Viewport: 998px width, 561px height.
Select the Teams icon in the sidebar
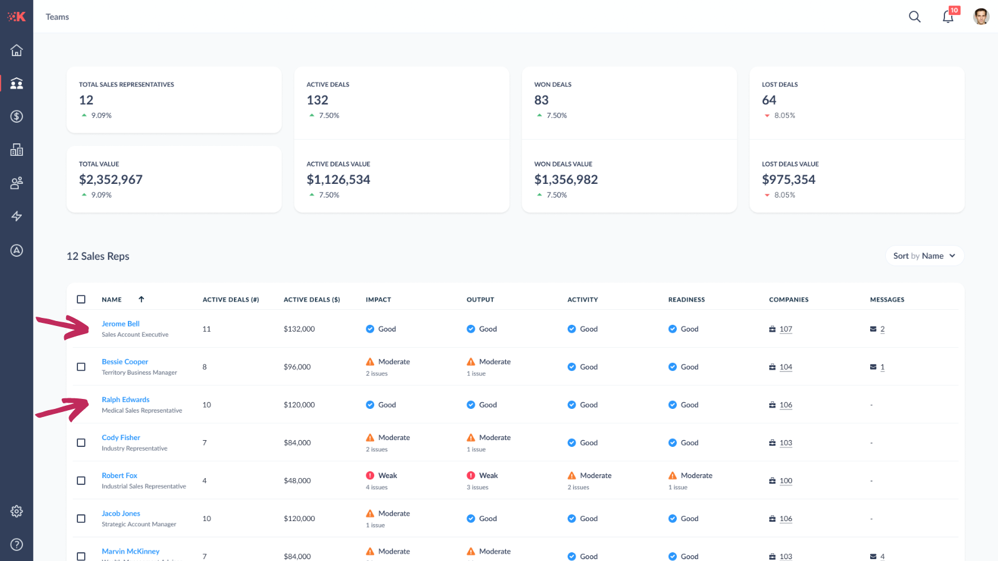coord(16,83)
